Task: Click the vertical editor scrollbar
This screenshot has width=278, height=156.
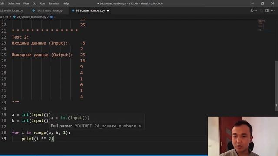Action: pyautogui.click(x=276, y=86)
